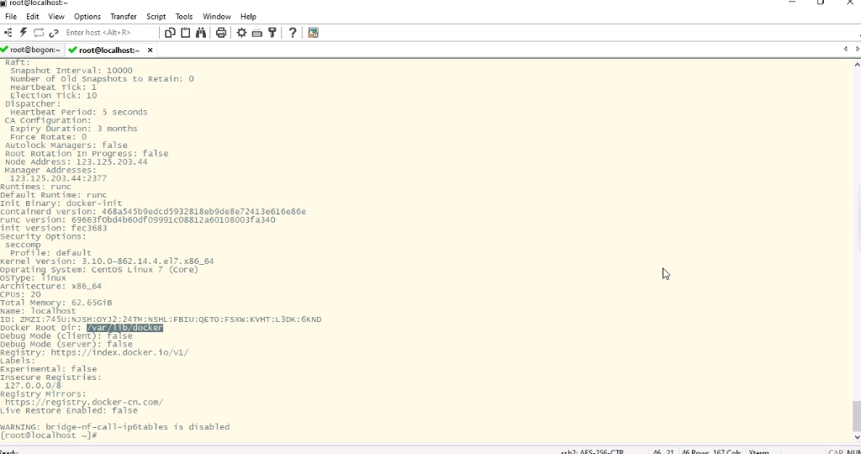Click the mirror URL https://registry.docker-cn.com/

[x=84, y=403]
